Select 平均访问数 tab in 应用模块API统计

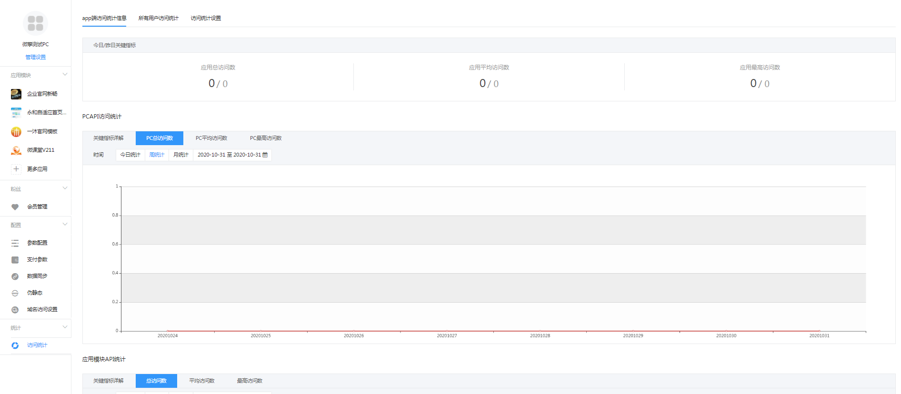[202, 381]
